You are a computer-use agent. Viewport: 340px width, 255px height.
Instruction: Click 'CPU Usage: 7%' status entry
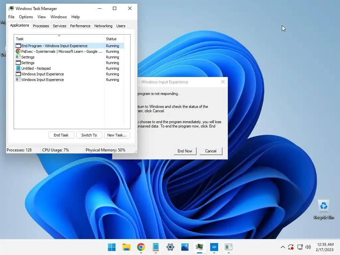coord(55,150)
